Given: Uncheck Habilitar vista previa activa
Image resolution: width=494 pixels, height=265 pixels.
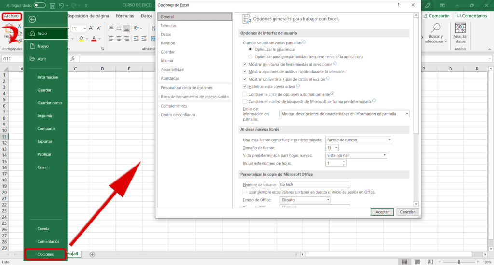Looking at the screenshot, I should coord(245,86).
